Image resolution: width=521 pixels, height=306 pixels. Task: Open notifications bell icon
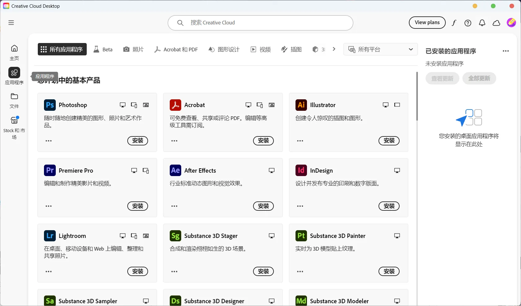point(482,23)
